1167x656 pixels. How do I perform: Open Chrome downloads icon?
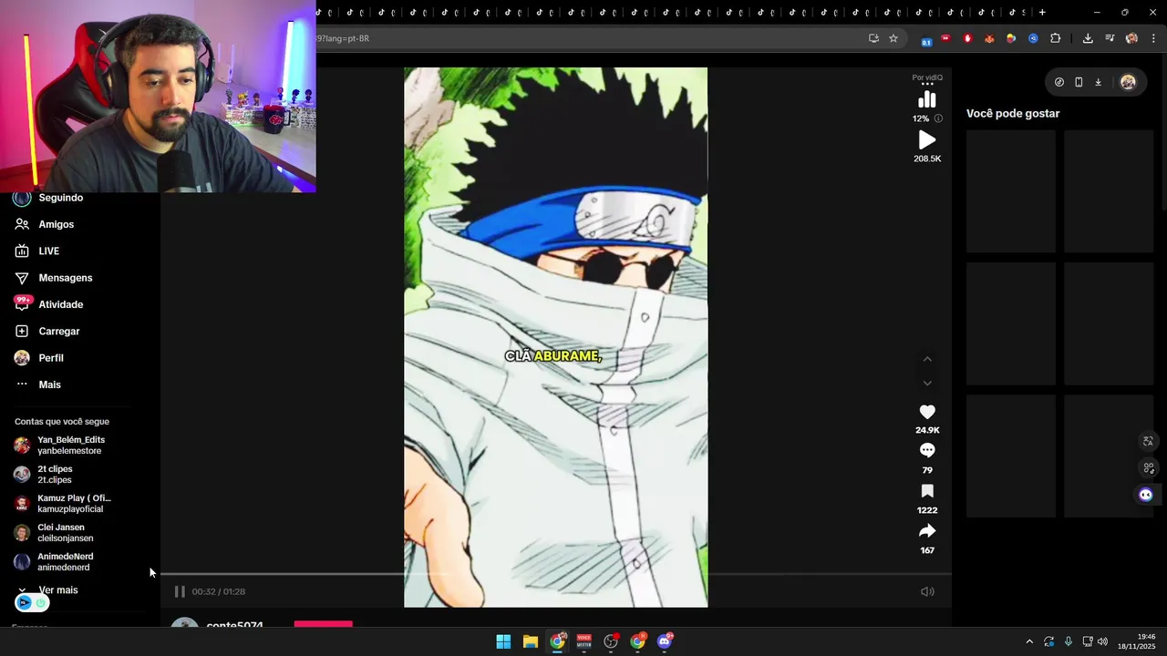(1088, 38)
